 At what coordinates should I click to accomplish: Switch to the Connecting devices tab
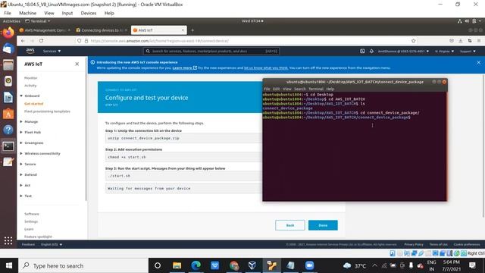(x=102, y=30)
